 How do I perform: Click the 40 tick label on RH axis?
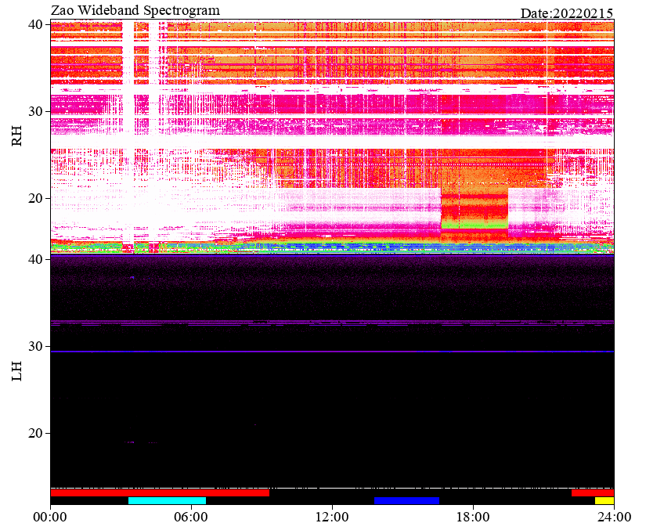35,24
